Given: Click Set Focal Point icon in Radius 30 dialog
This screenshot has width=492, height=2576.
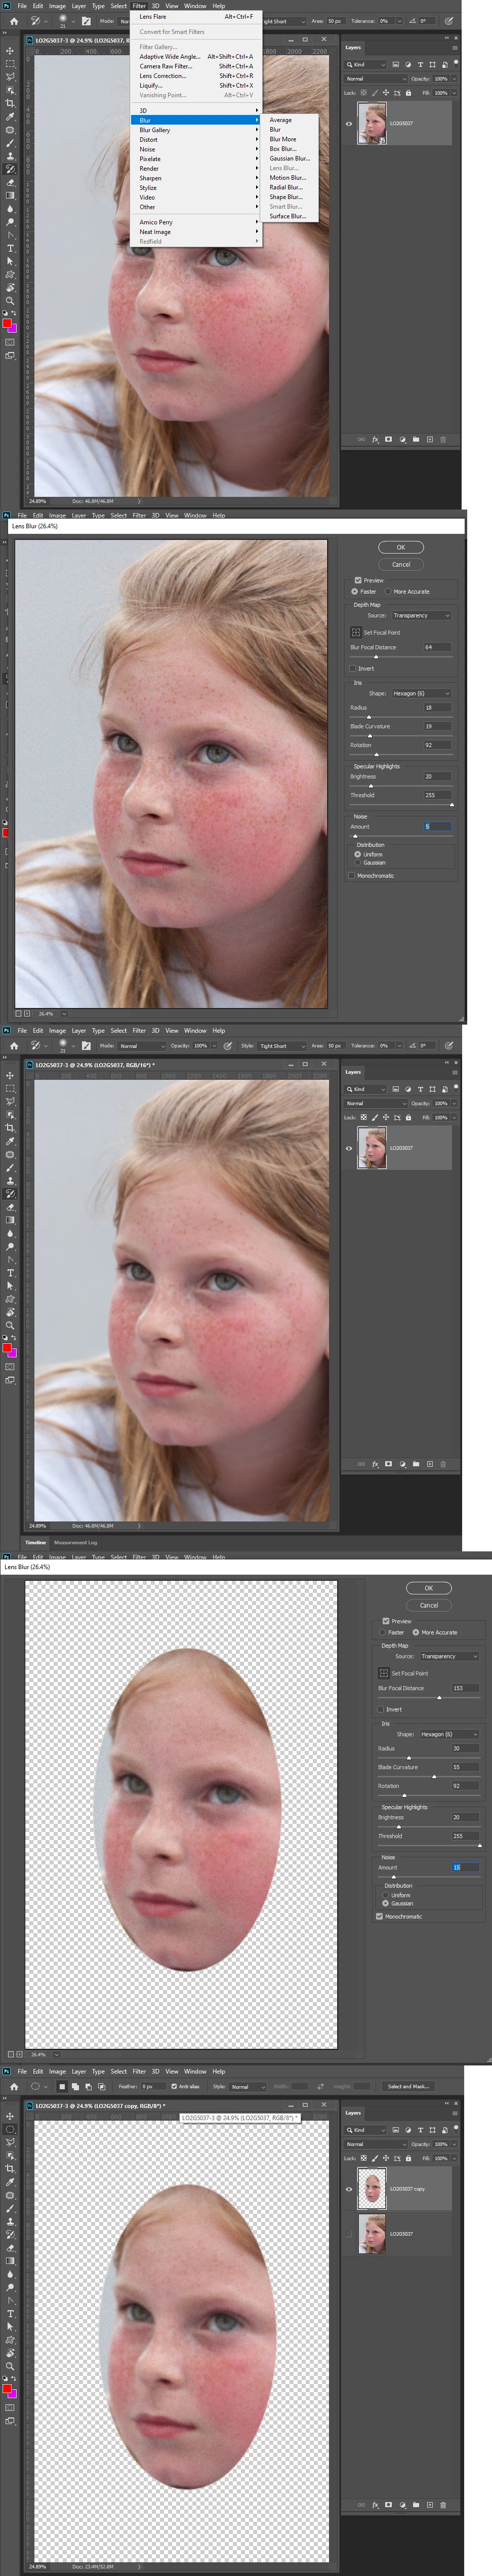Looking at the screenshot, I should [x=383, y=1673].
